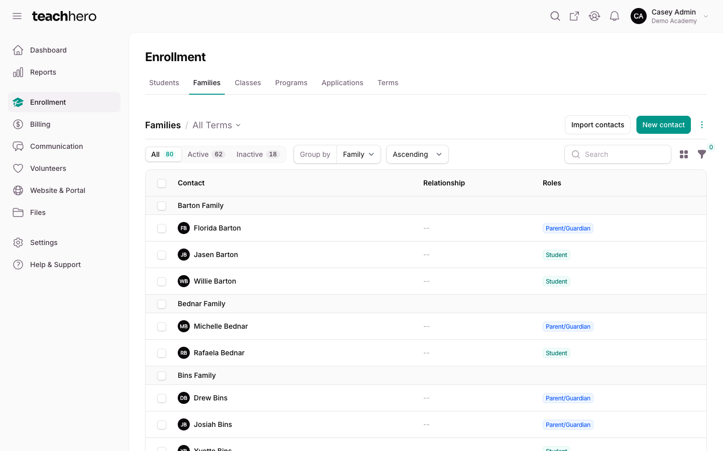The image size is (723, 451).
Task: Click the CA user avatar
Action: coord(639,16)
